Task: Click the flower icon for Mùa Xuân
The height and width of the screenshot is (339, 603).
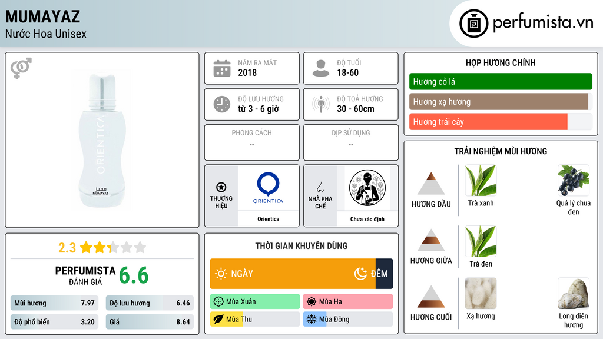Action: tap(218, 302)
